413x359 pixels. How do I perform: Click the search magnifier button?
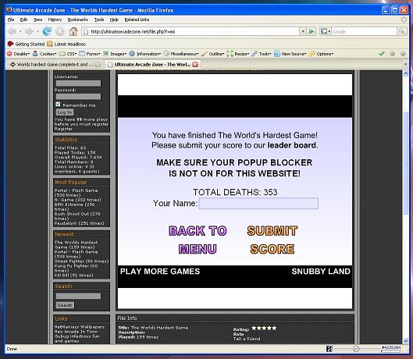point(402,31)
